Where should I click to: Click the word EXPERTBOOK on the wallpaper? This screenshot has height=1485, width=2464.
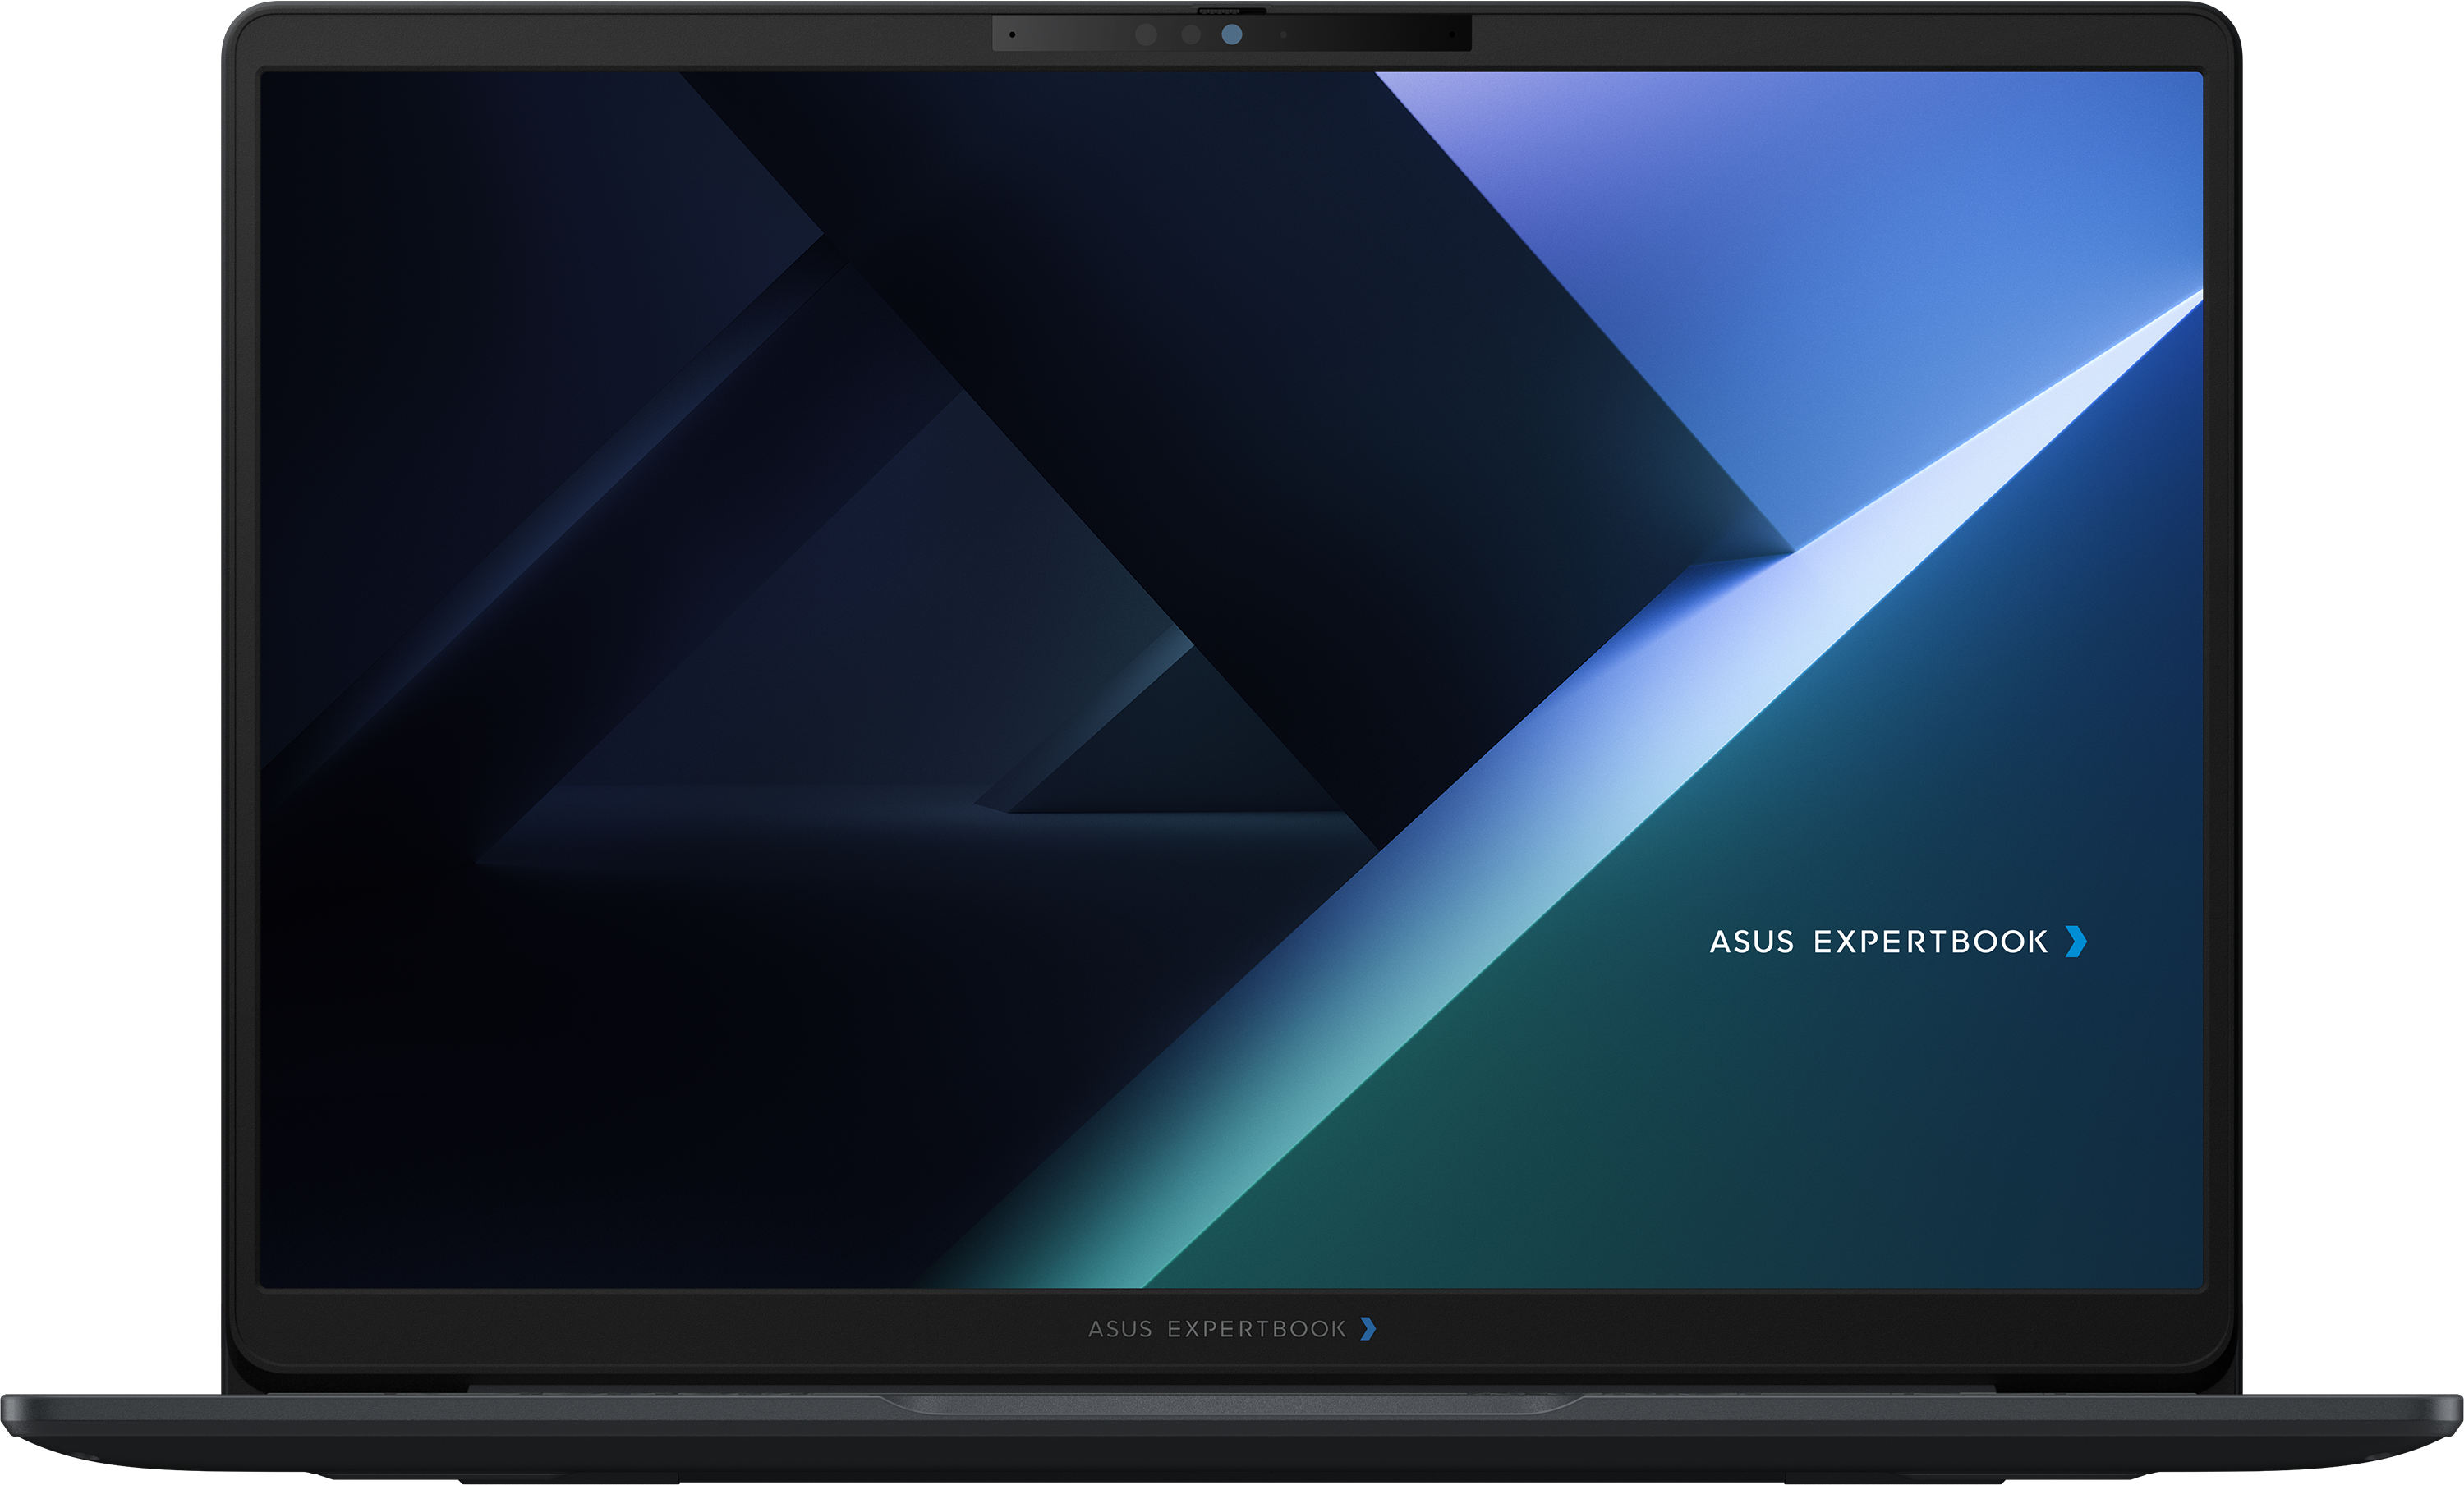point(1930,942)
